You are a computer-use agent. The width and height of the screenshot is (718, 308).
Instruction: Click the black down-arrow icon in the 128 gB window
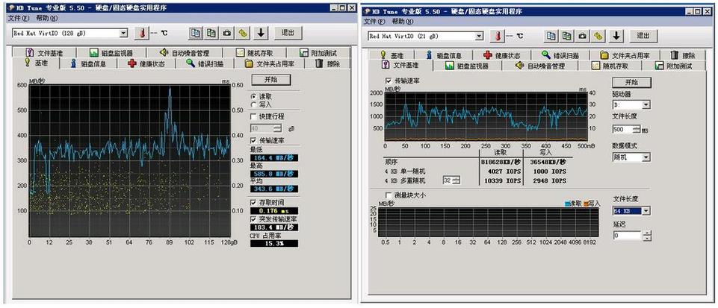[x=261, y=34]
